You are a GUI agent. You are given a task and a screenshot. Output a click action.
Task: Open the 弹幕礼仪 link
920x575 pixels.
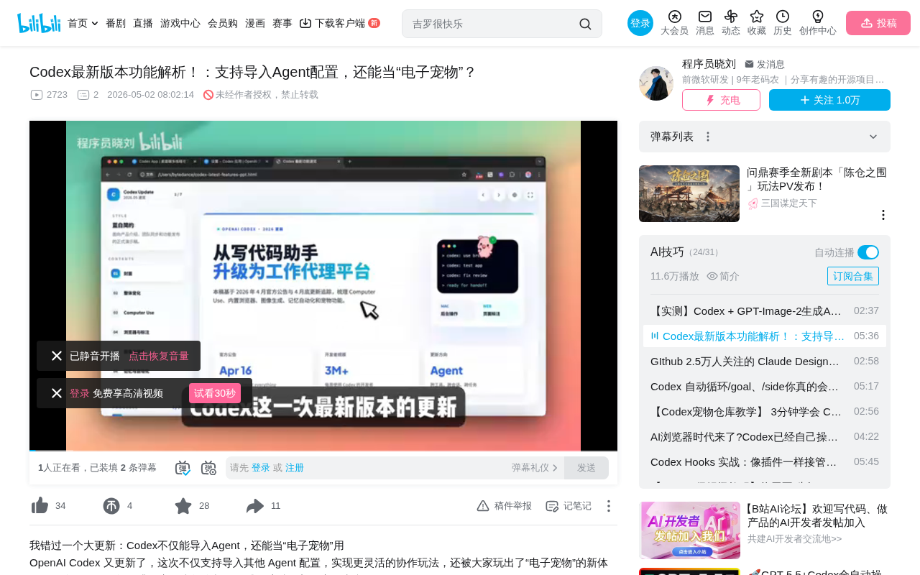[535, 468]
